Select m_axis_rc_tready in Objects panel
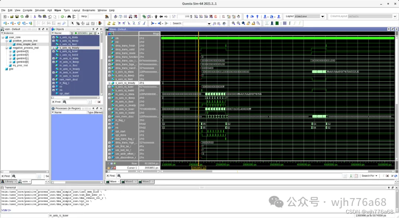This screenshot has width=399, height=218. 69,69
